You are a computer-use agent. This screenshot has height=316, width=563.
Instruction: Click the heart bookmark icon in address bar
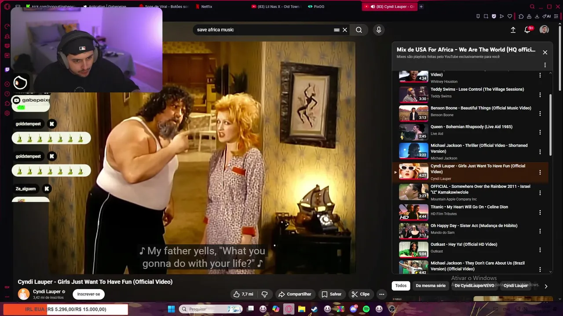(510, 16)
